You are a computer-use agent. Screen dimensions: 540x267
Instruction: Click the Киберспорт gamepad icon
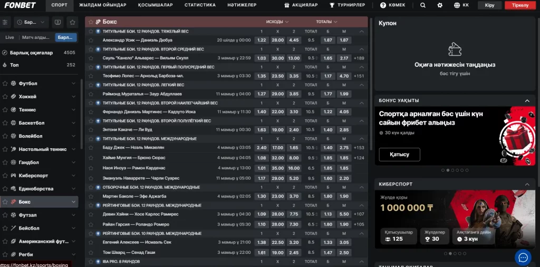point(13,176)
